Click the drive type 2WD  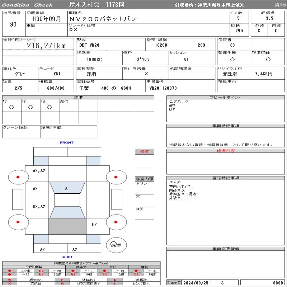point(239,31)
